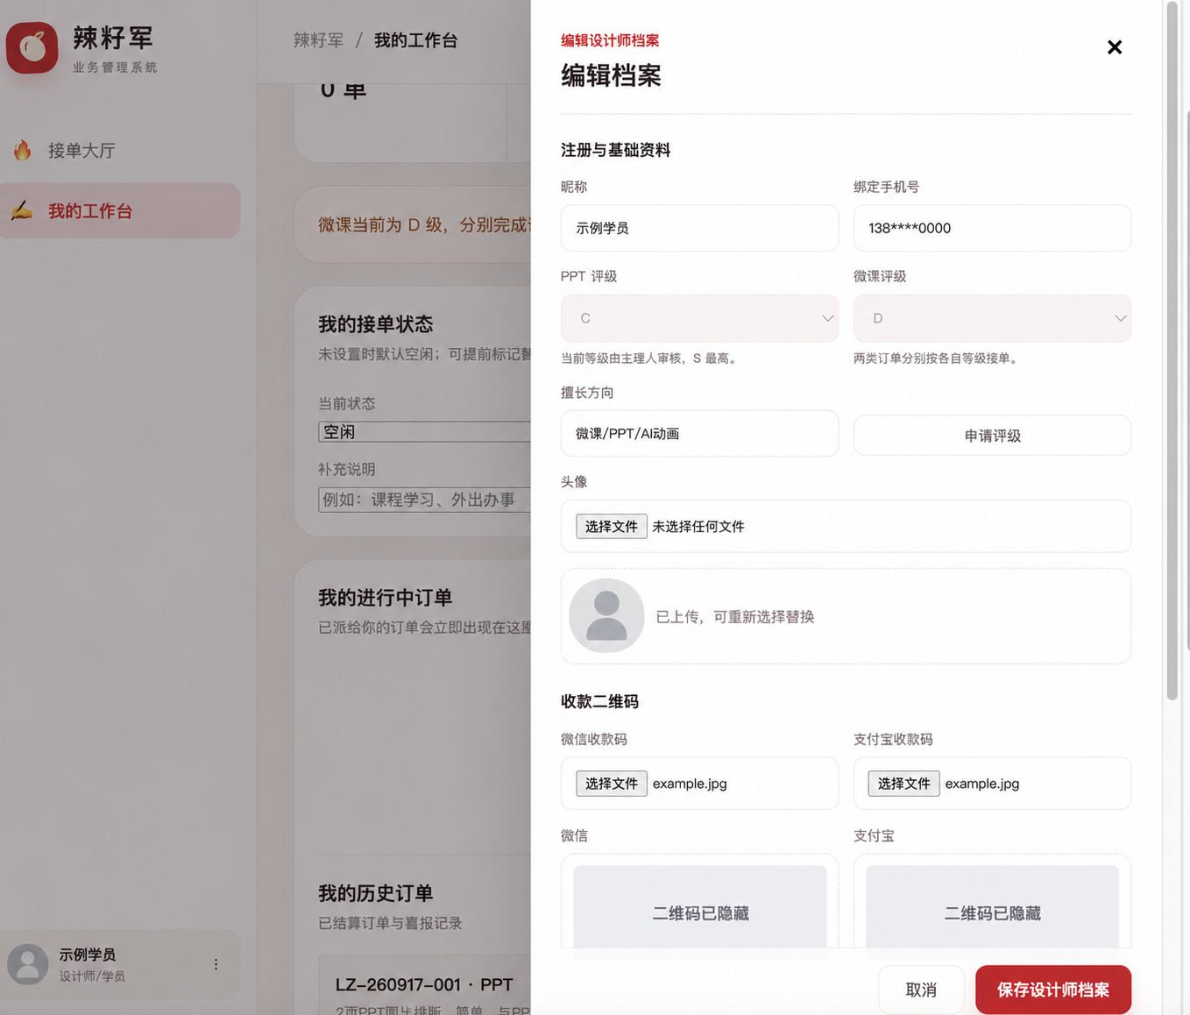Click the 未选择任何文件 label

point(698,527)
